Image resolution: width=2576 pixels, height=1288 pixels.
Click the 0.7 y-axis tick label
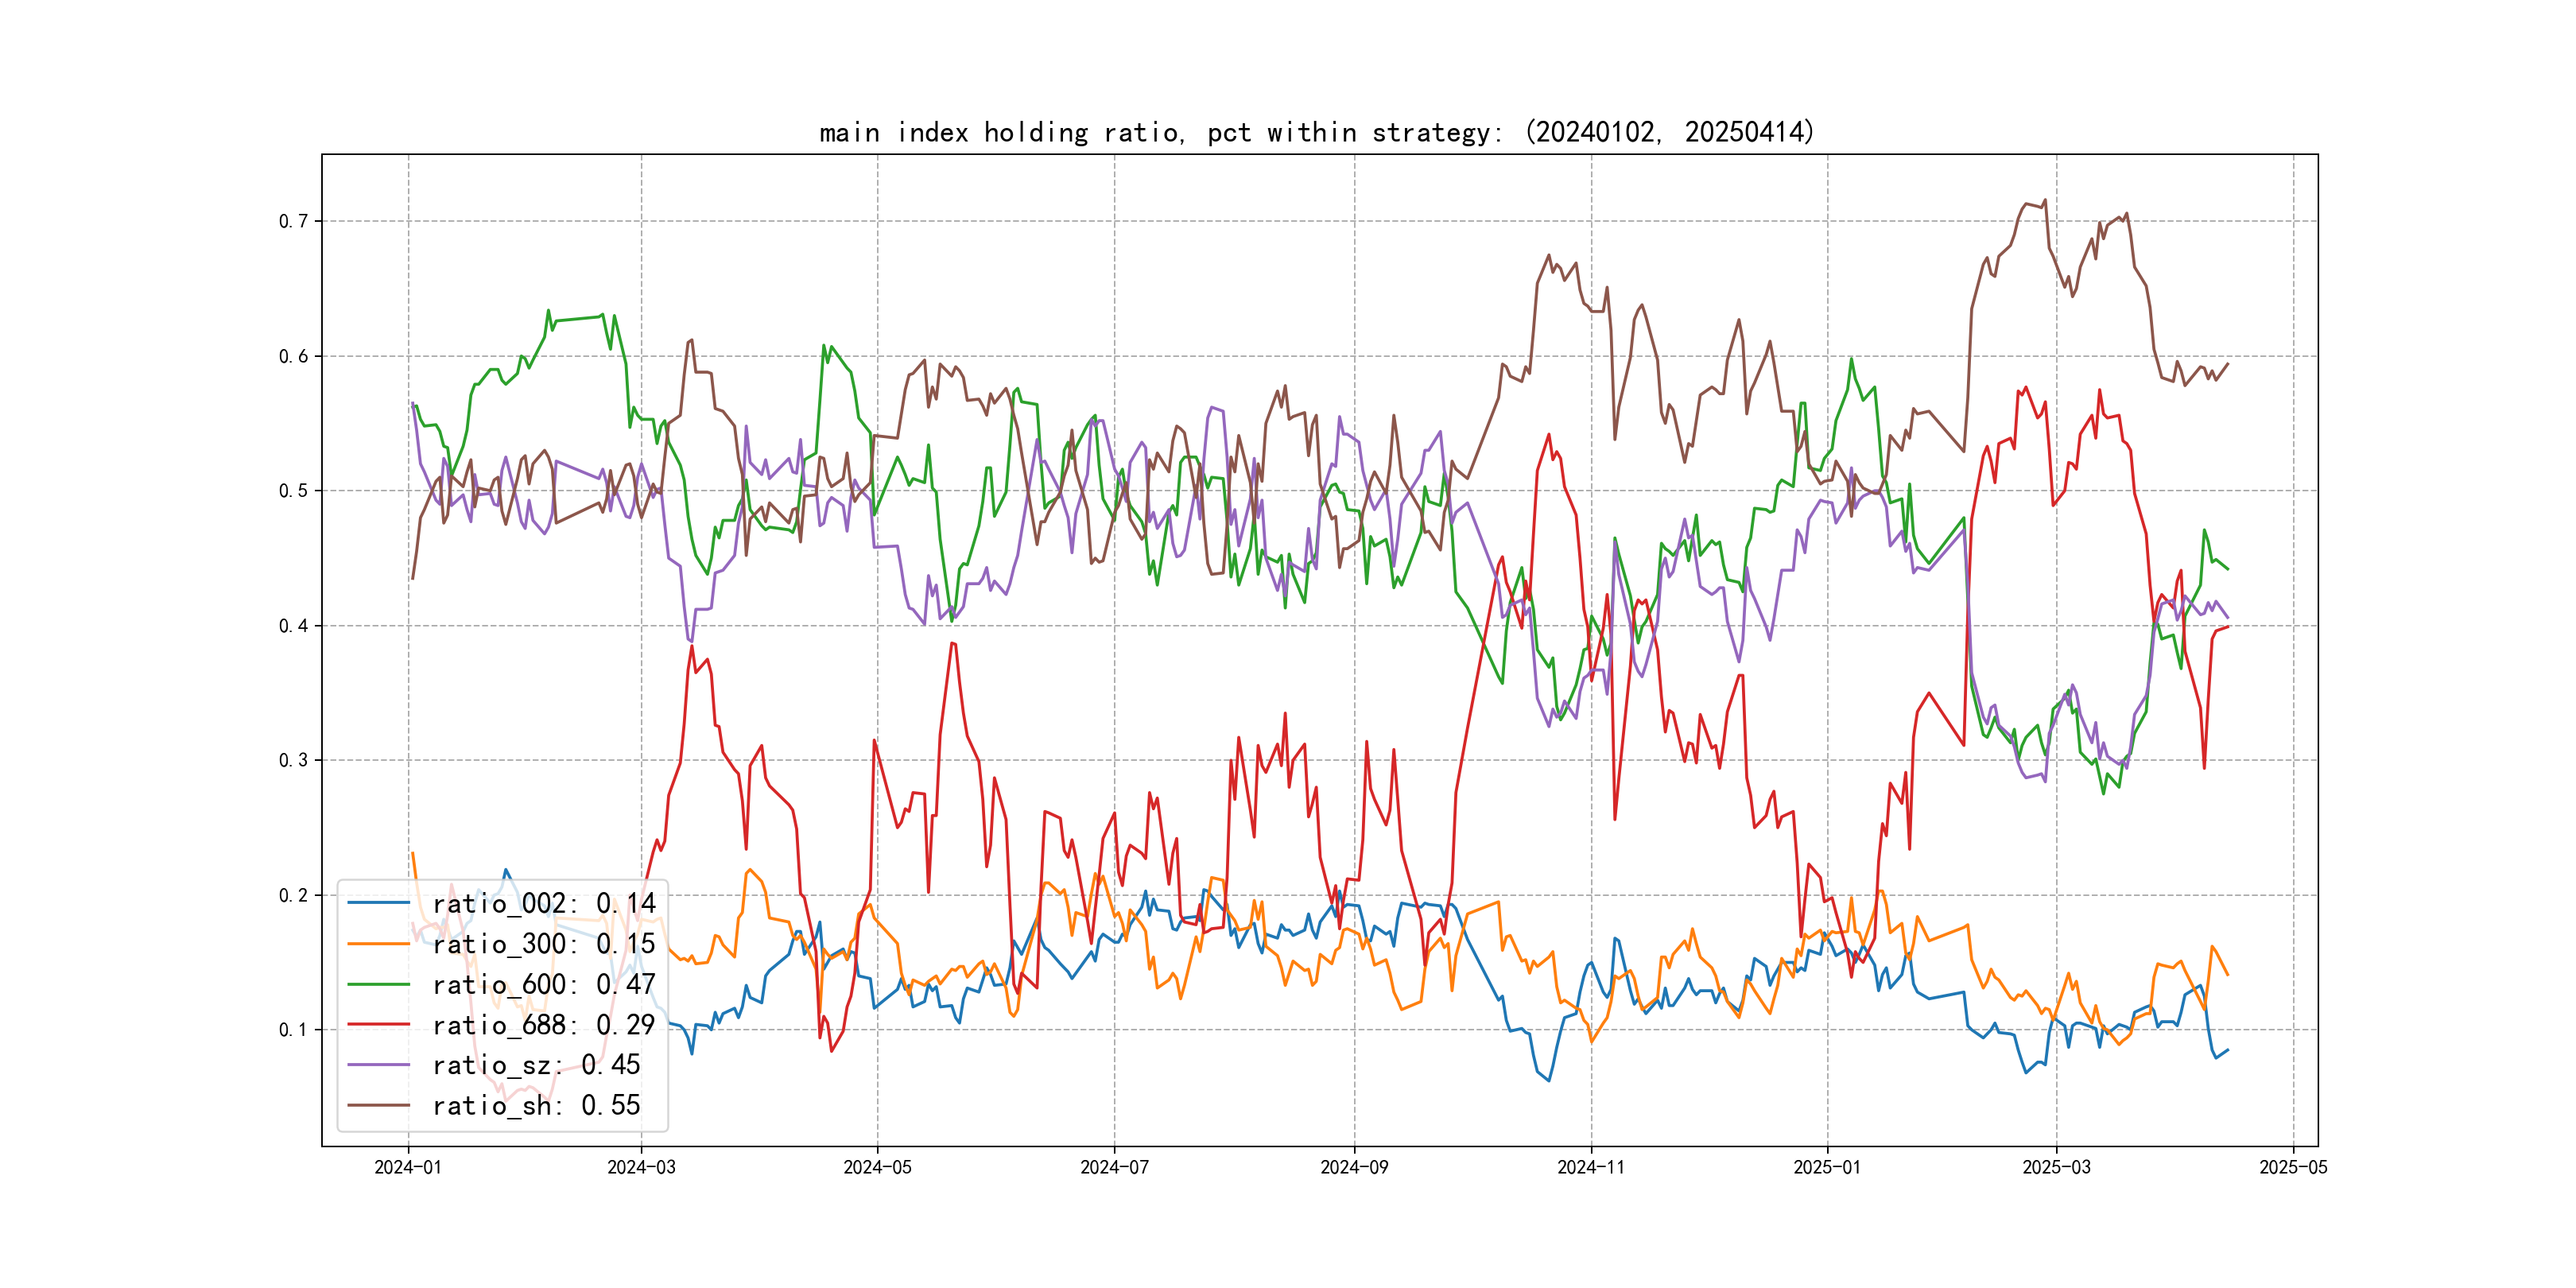tap(293, 221)
